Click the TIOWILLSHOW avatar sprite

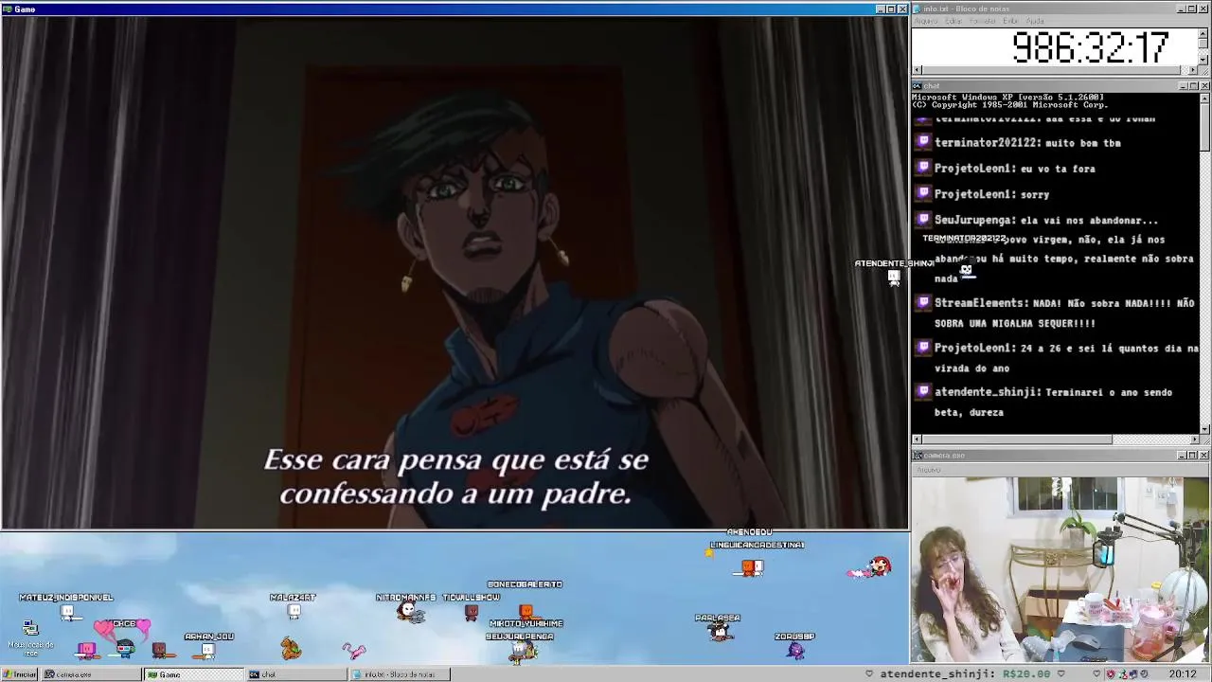pos(471,612)
